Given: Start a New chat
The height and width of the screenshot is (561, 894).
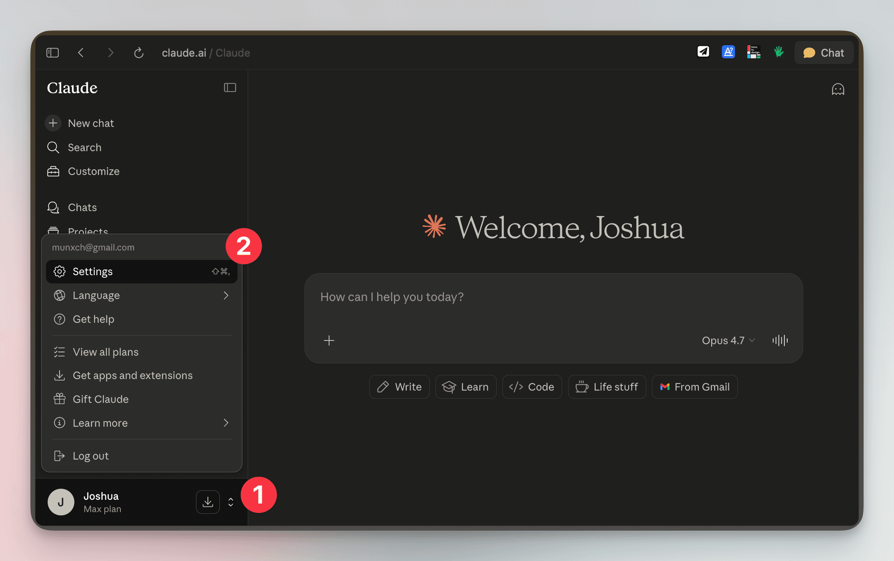Looking at the screenshot, I should tap(91, 123).
